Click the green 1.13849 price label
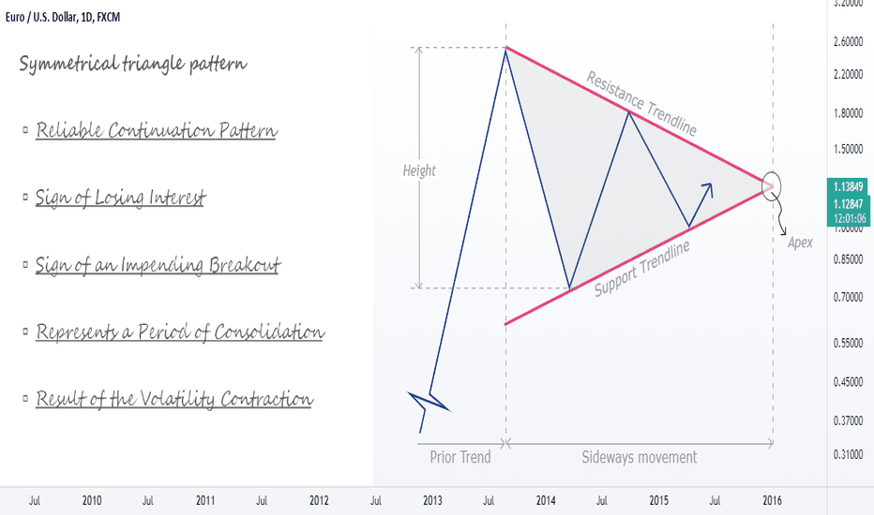 (x=849, y=186)
